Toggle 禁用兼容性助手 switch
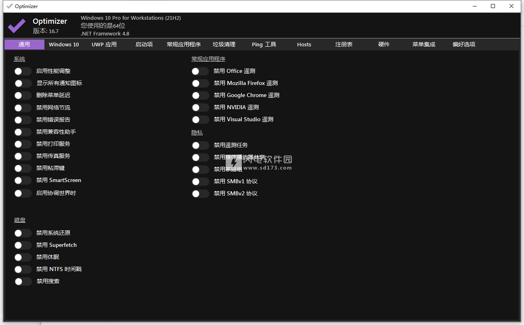 (x=23, y=132)
